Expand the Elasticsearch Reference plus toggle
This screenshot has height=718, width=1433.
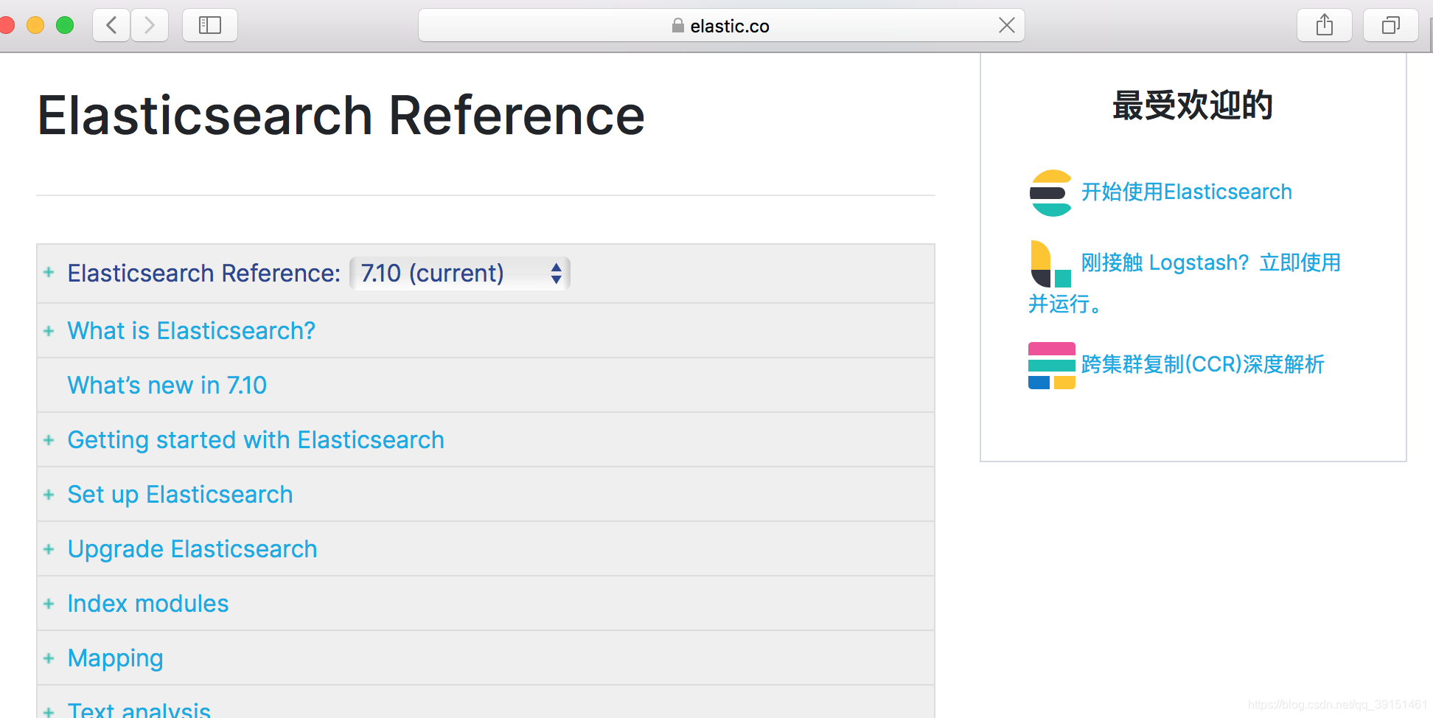coord(49,273)
